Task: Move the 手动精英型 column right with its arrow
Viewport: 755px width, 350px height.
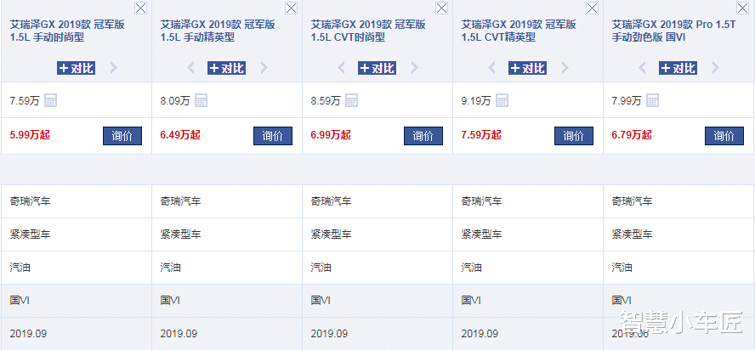Action: (x=264, y=68)
